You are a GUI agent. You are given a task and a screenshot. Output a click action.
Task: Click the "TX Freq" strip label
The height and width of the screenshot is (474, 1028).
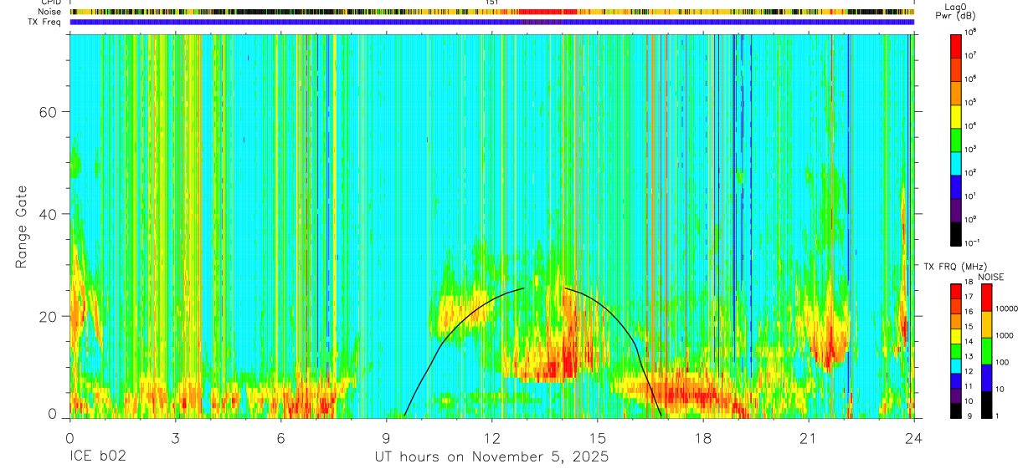click(x=45, y=23)
